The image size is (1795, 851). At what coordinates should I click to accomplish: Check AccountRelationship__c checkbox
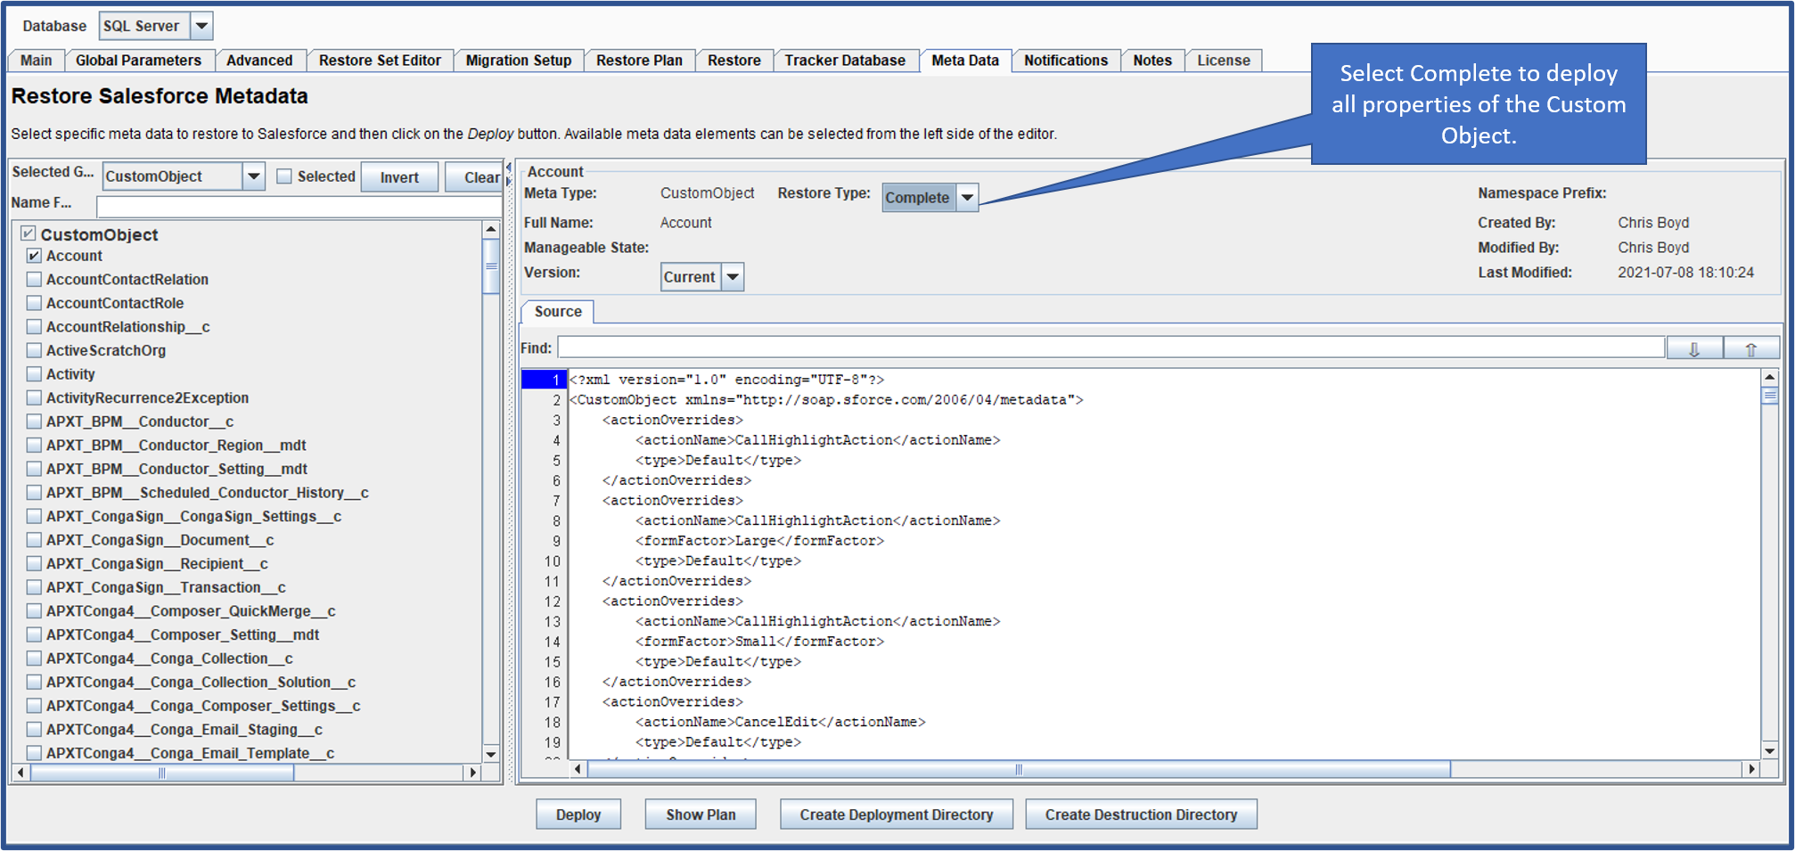click(x=34, y=327)
